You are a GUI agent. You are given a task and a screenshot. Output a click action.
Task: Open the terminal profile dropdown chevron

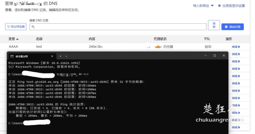[66, 56]
